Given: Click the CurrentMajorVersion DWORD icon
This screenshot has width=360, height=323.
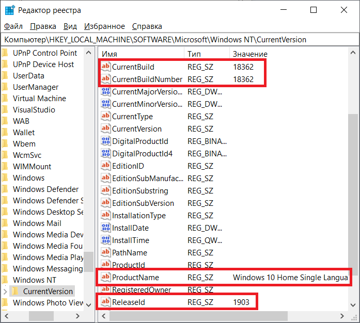Looking at the screenshot, I should (105, 91).
